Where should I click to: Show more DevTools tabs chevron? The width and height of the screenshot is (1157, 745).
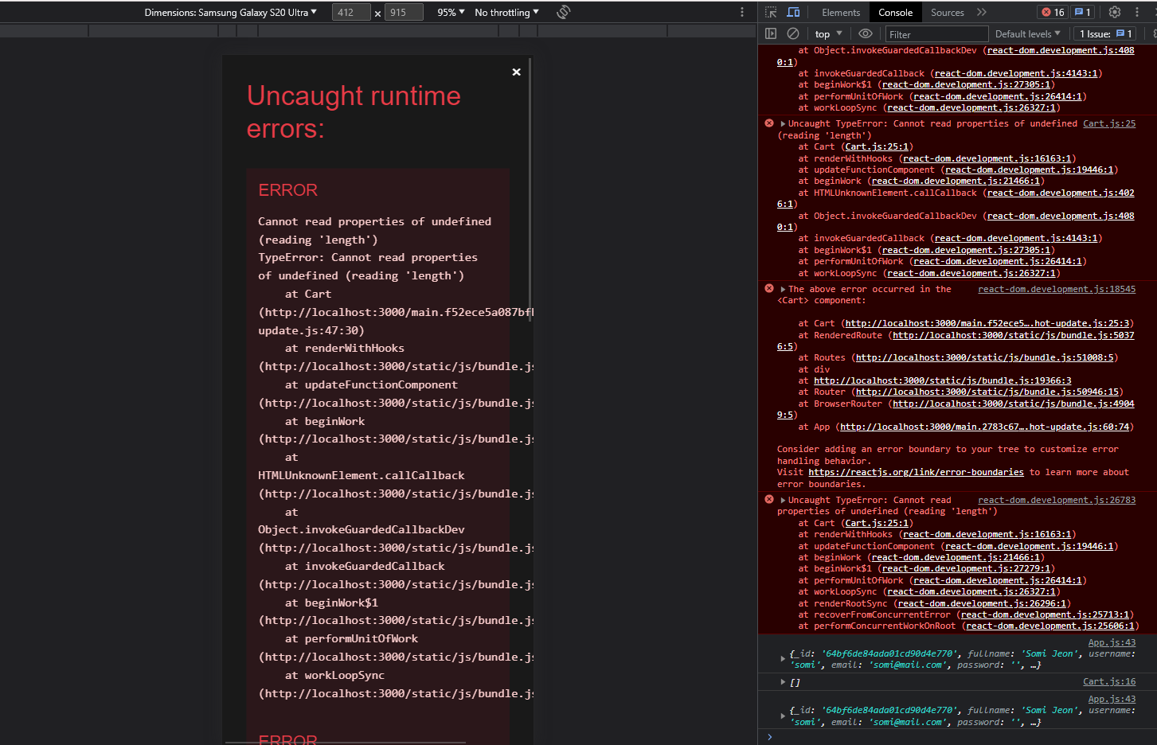(x=982, y=12)
